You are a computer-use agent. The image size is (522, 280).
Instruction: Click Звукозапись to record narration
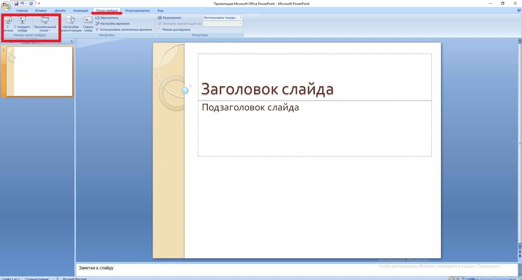pos(107,17)
